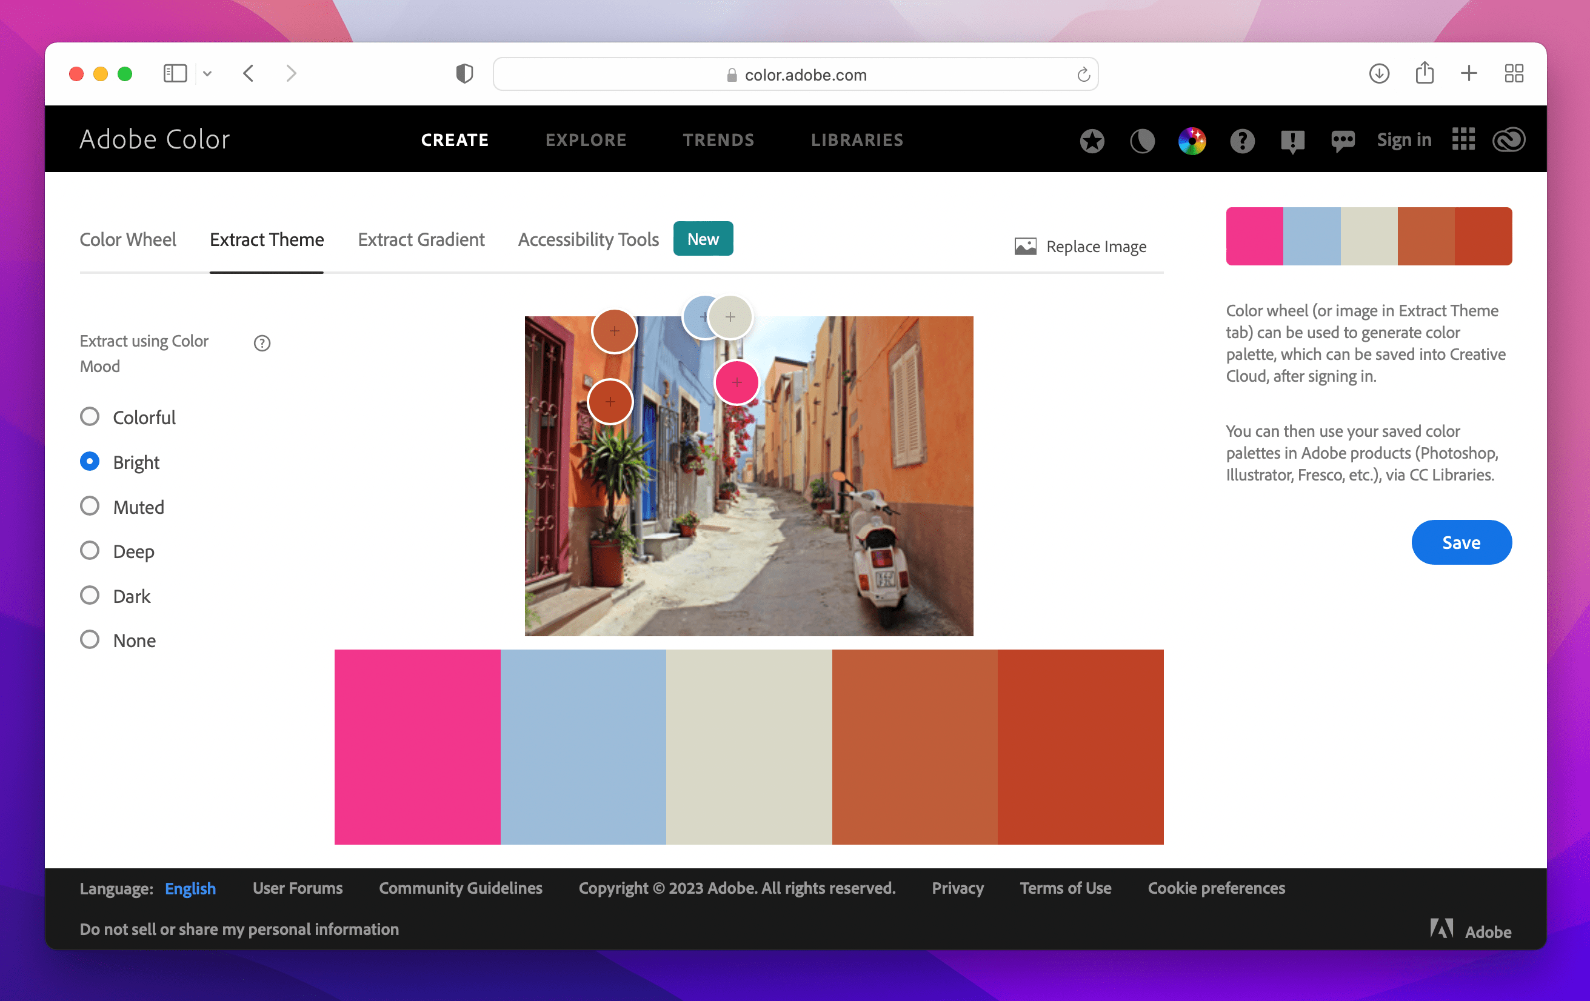Click the star favorites icon in header
This screenshot has height=1001, width=1590.
[1092, 140]
